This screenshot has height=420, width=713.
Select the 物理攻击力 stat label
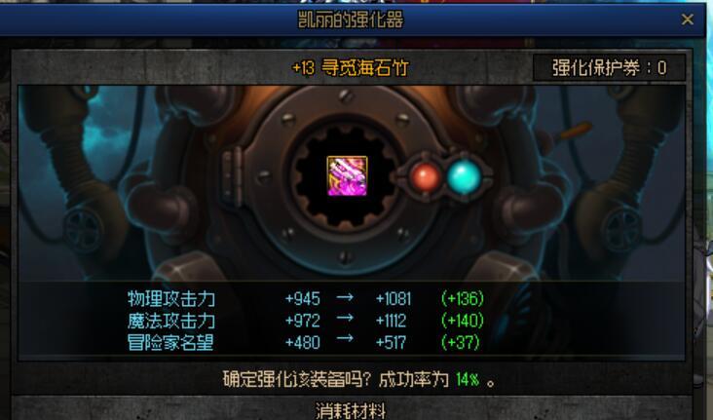click(171, 299)
